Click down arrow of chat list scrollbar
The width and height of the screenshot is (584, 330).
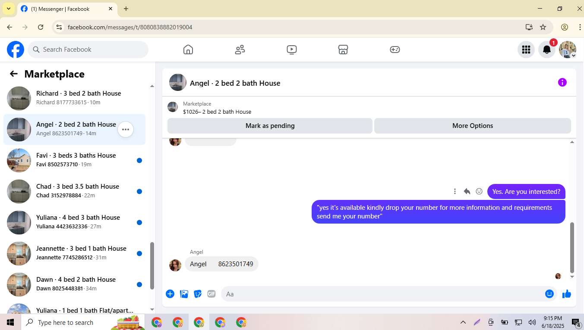(152, 309)
